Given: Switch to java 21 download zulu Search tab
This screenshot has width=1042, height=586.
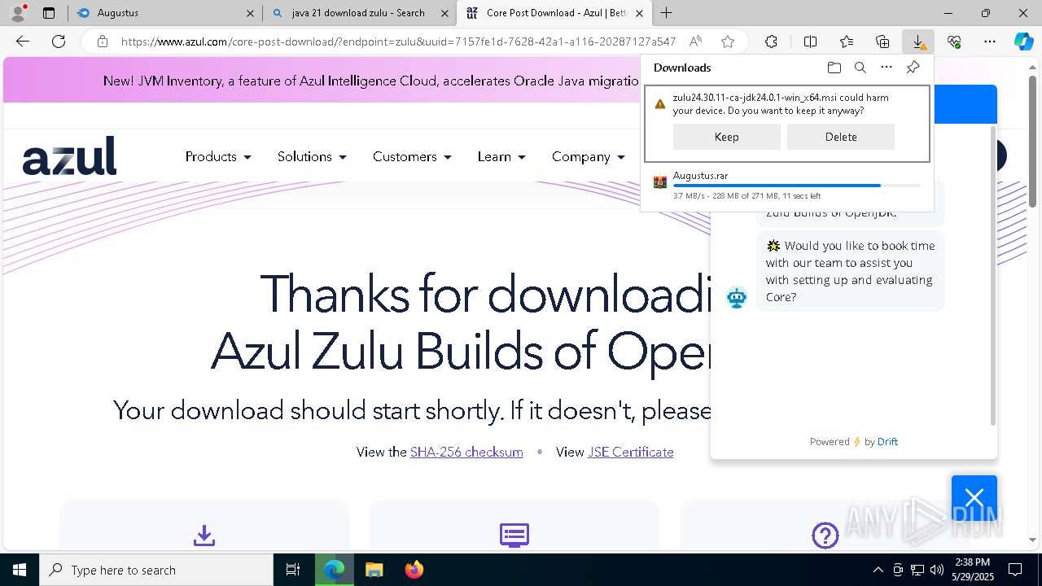Looking at the screenshot, I should click(x=358, y=13).
